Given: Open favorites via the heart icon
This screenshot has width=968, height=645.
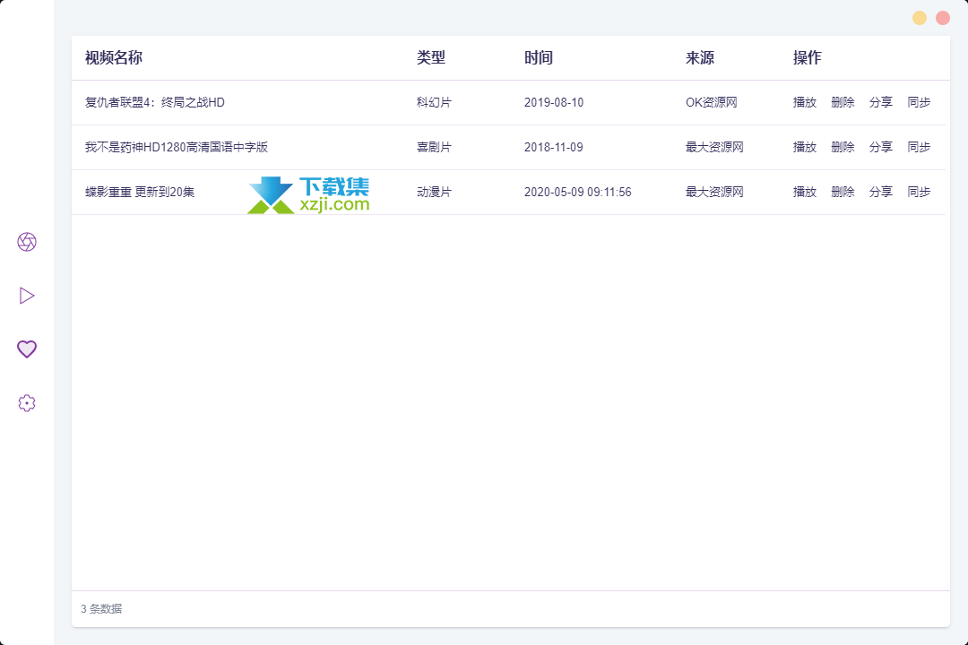Looking at the screenshot, I should tap(27, 349).
